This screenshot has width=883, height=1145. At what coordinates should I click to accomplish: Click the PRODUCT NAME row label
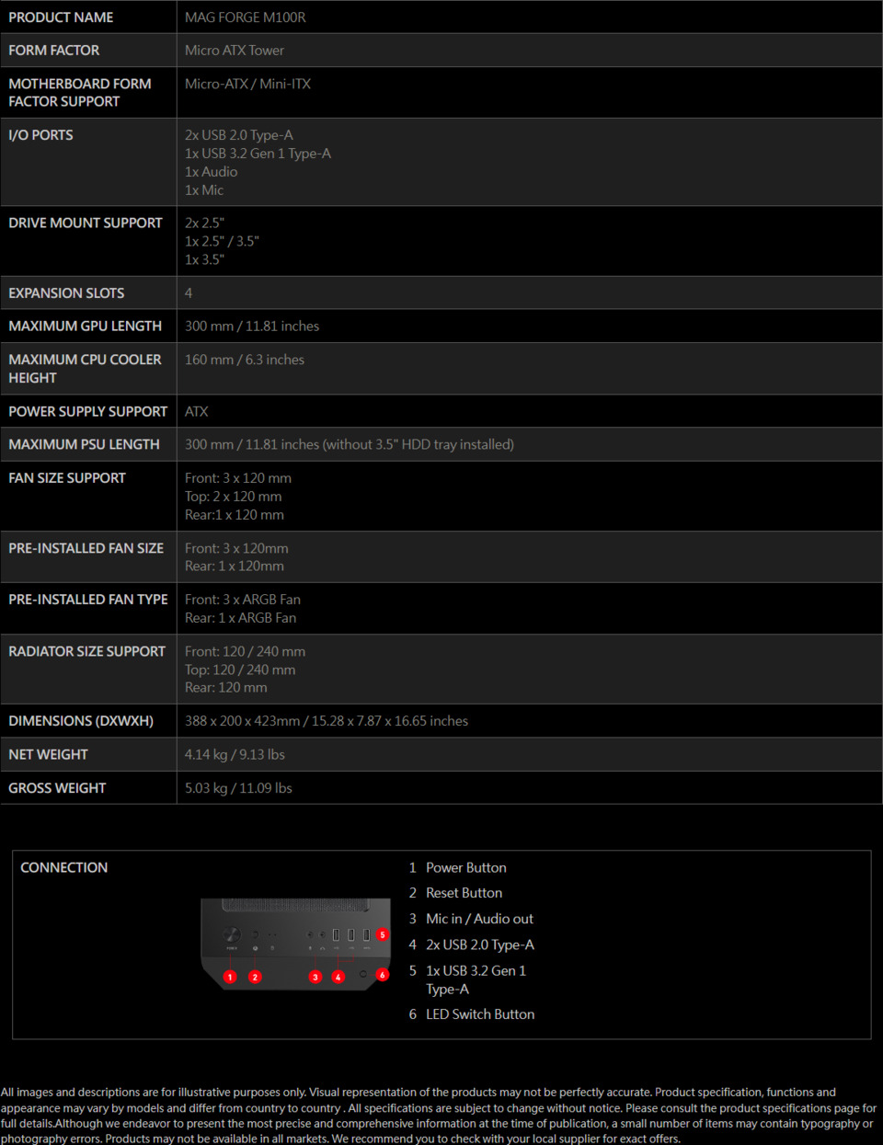61,17
